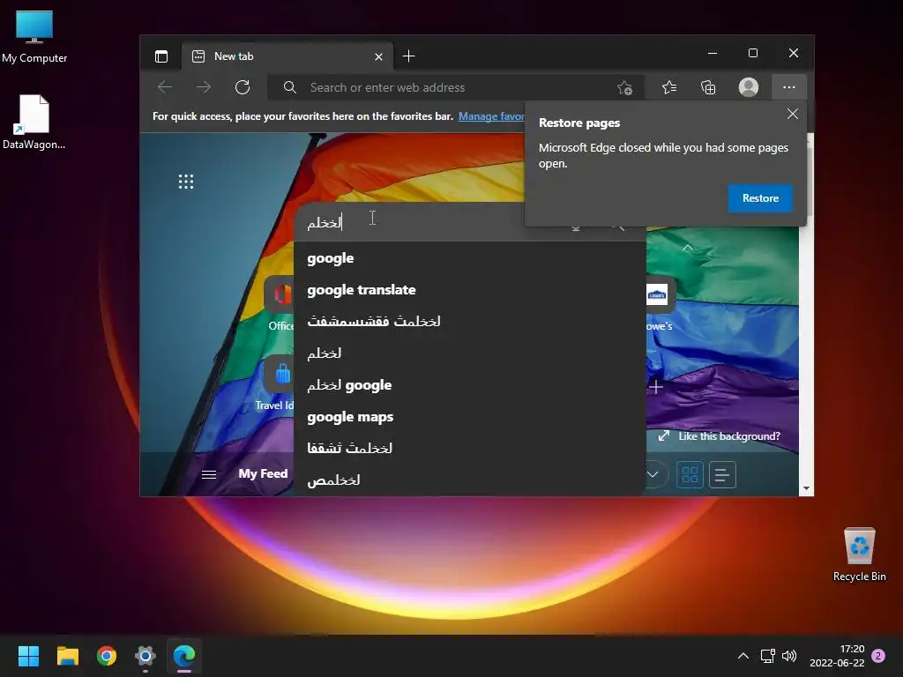Open the app launcher grid icon
903x677 pixels.
click(186, 182)
